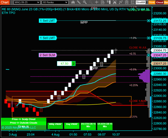
Task: Click the 23:04 time axis label
Action: click(31, 135)
